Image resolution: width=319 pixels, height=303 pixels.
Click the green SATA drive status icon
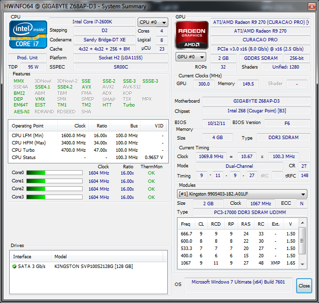[14, 266]
